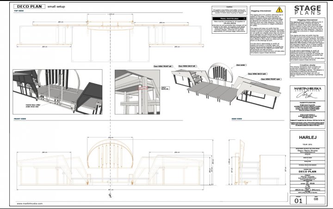Click the close-up detail render of deco leg
This screenshot has width=333, height=209.
(137, 92)
